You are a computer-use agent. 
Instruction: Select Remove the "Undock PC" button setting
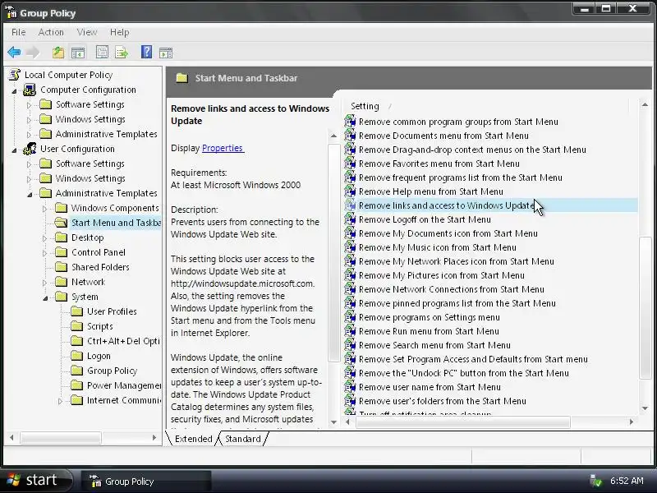(x=464, y=373)
